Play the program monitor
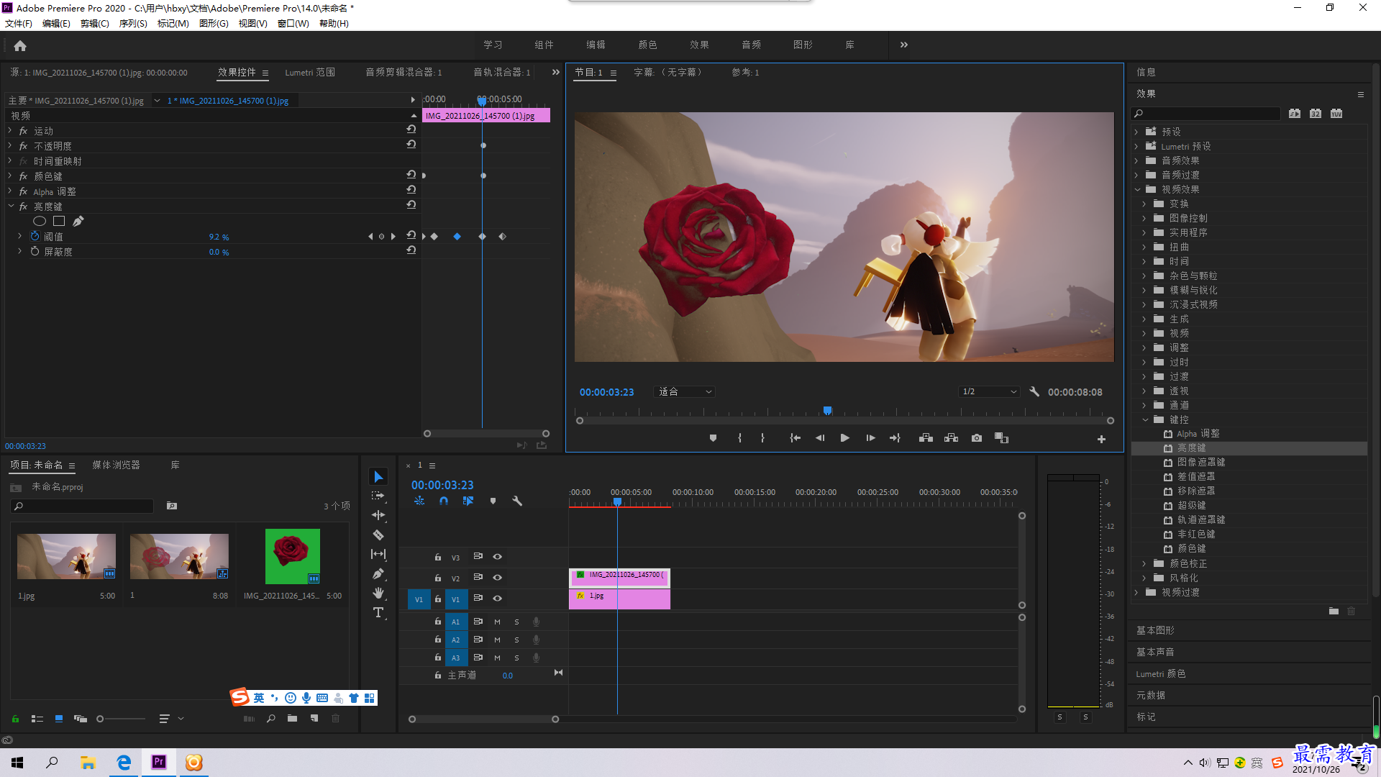Image resolution: width=1381 pixels, height=777 pixels. click(844, 438)
